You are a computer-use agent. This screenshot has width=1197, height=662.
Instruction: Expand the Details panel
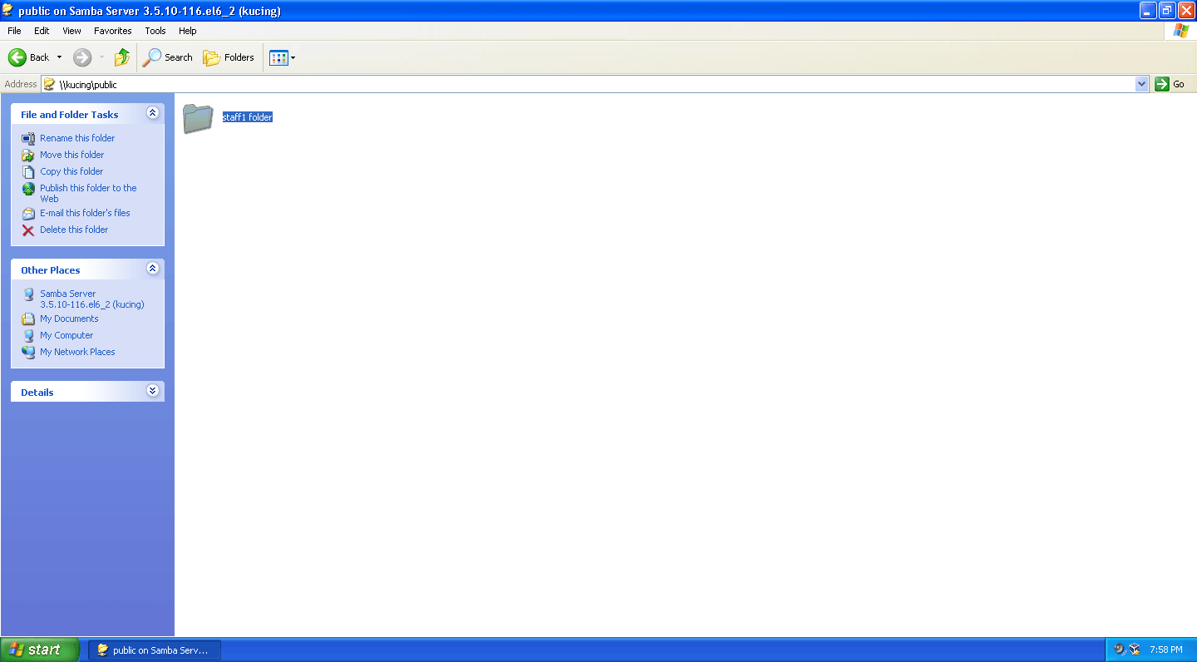(152, 391)
